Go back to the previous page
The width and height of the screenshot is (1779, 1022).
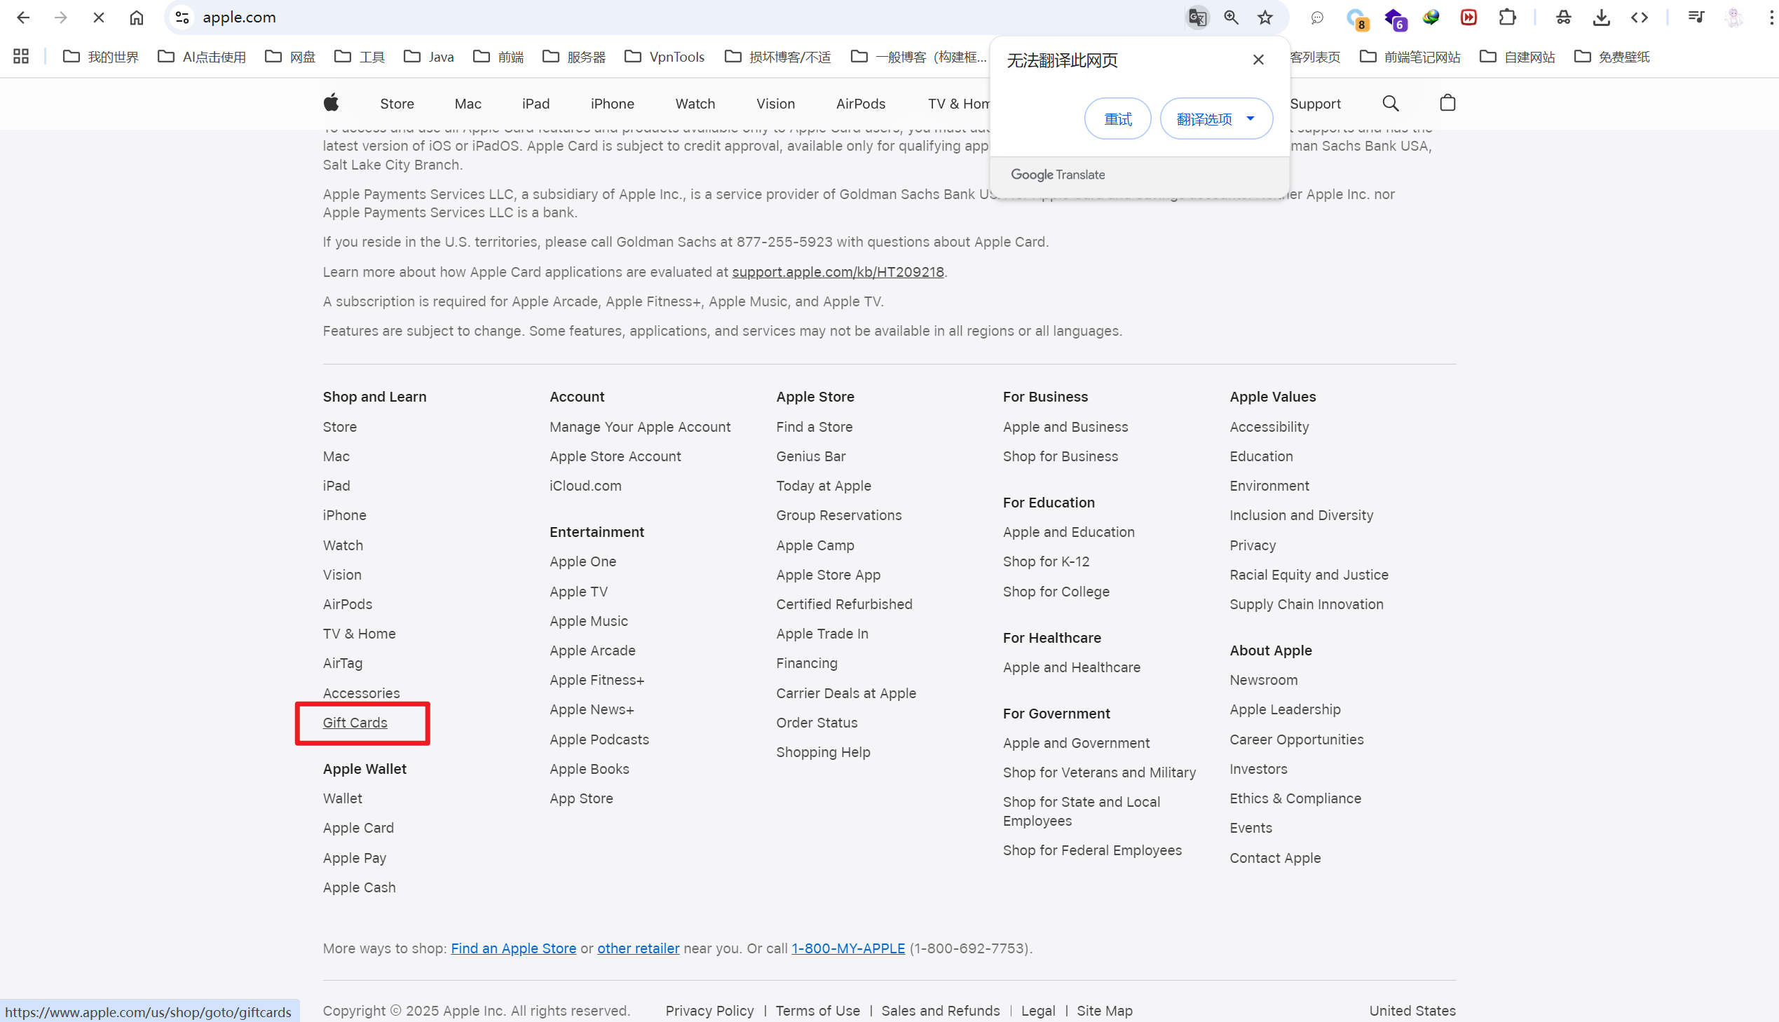23,18
